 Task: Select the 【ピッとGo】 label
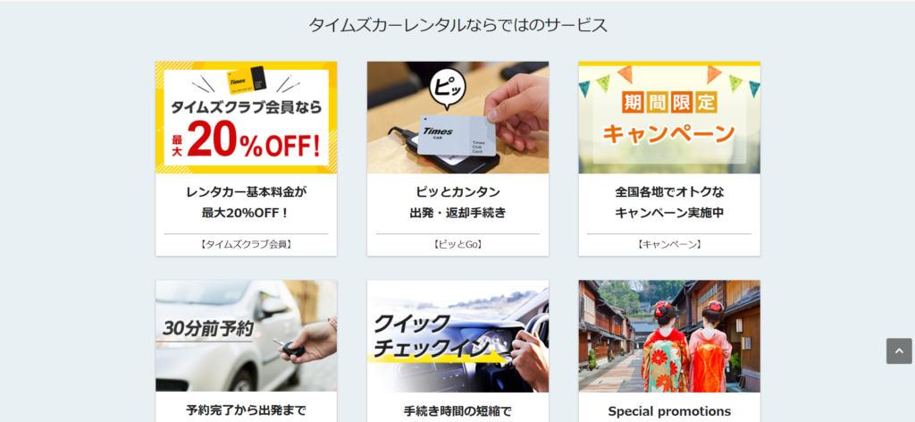457,245
